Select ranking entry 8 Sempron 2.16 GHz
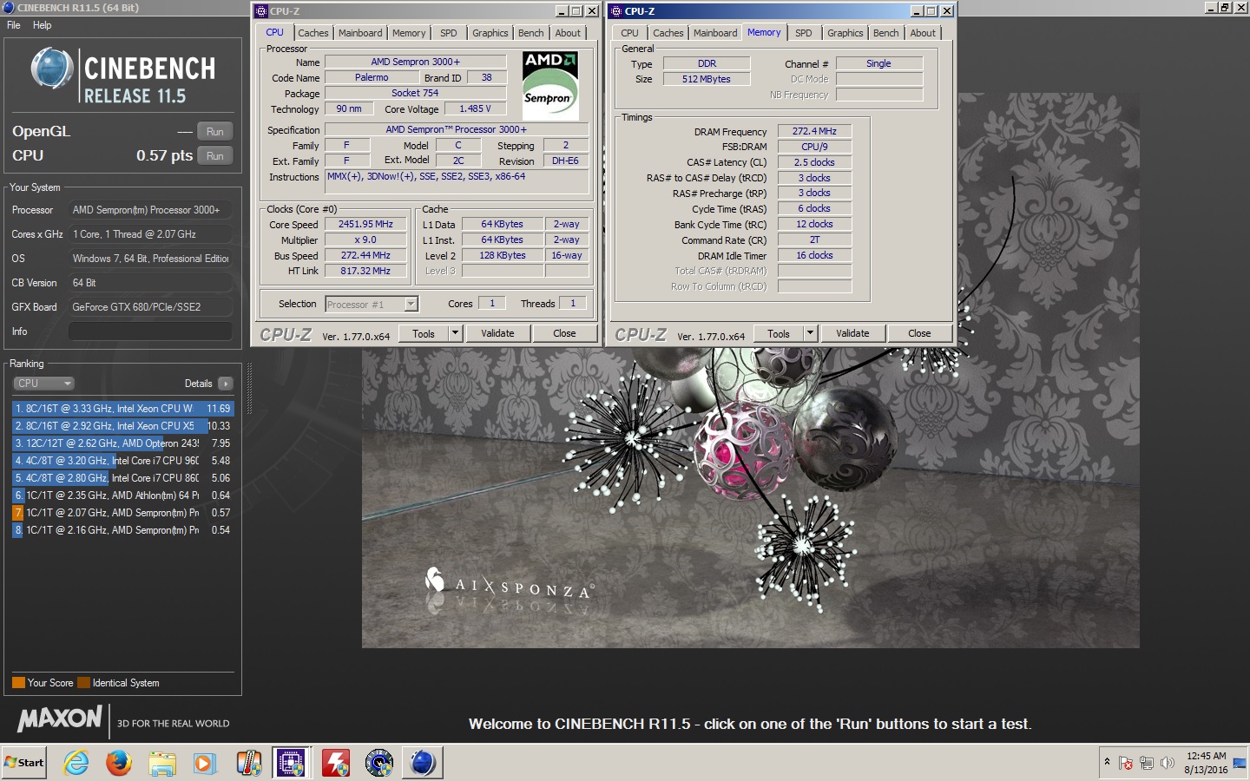 (x=122, y=530)
